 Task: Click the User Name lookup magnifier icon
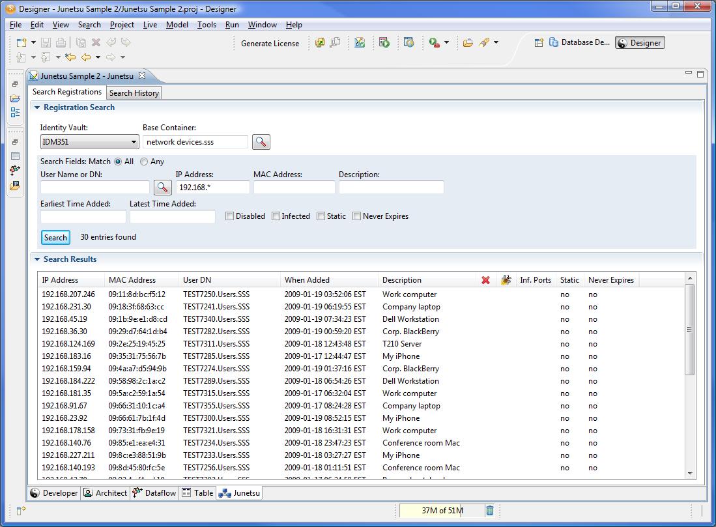(x=162, y=188)
